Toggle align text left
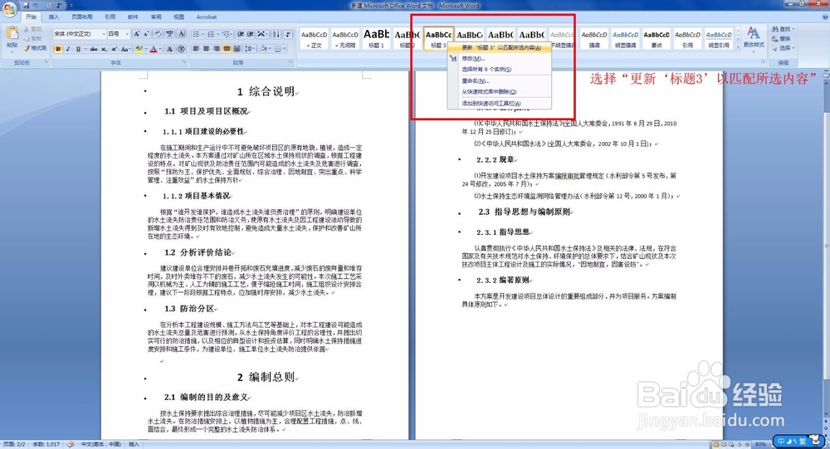 point(196,49)
